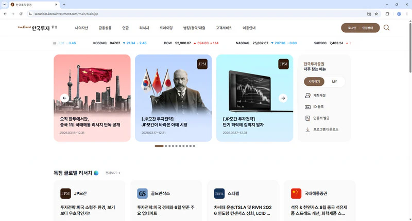Open the 뱅킹/청약/대출 menu
Viewport: 412px width, 221px height.
(x=194, y=28)
